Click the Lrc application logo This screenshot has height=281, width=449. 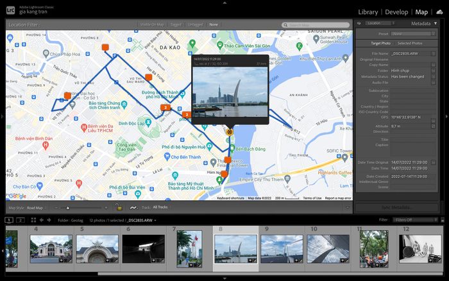tap(10, 11)
